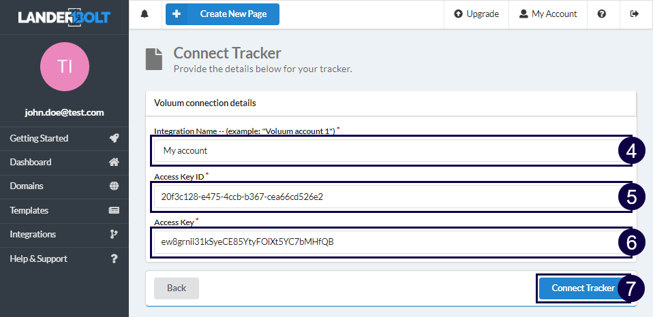Open the Upgrade link in top bar
This screenshot has width=653, height=317.
[476, 14]
